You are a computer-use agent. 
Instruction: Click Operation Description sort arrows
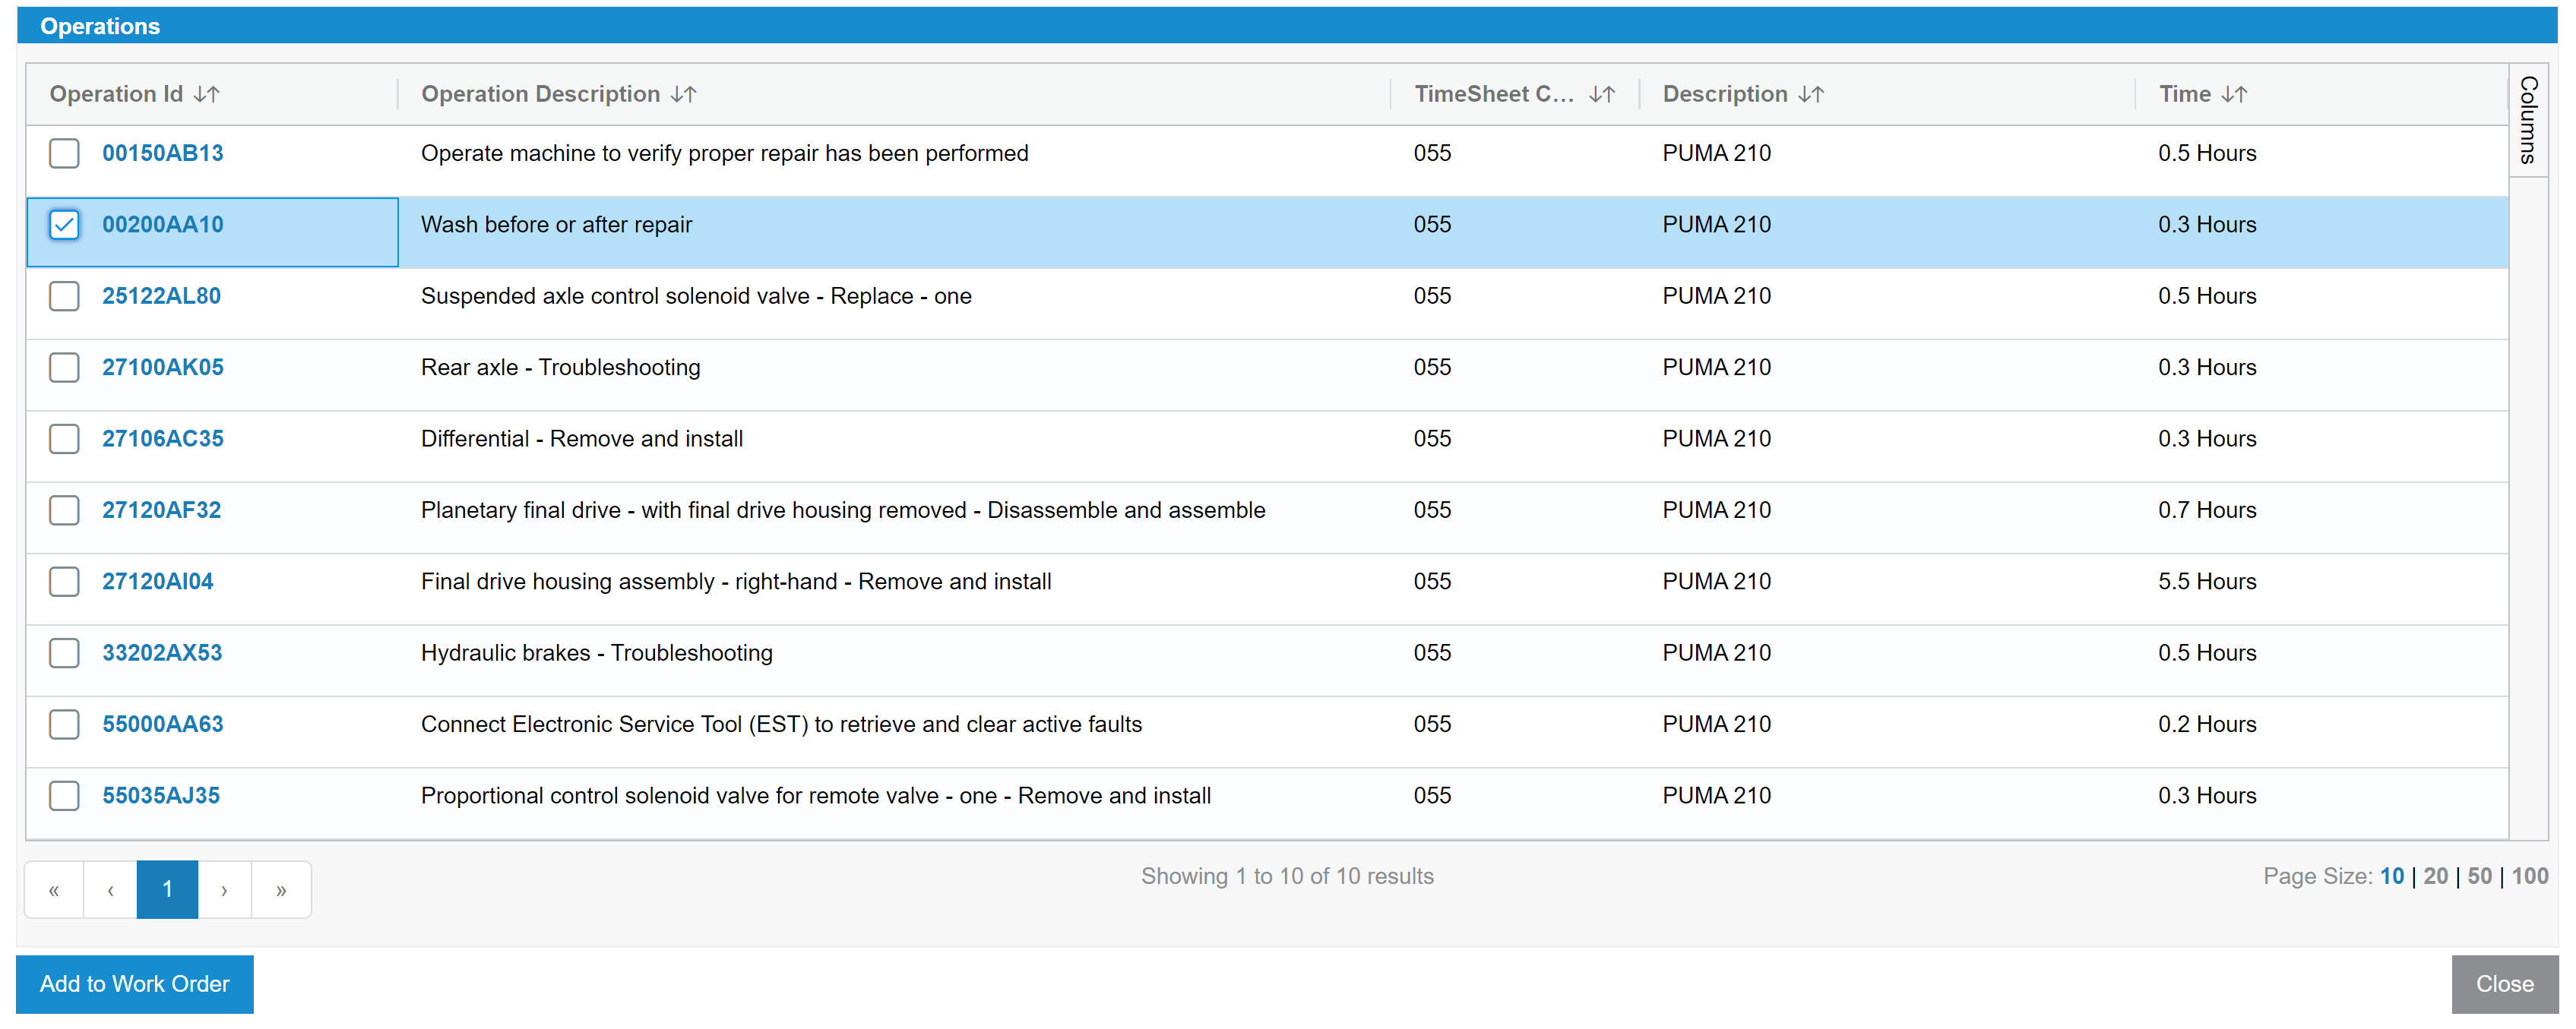pyautogui.click(x=683, y=94)
